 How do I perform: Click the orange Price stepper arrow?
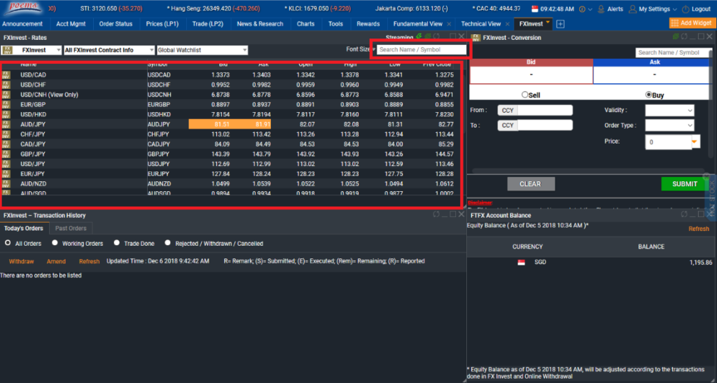tap(695, 141)
